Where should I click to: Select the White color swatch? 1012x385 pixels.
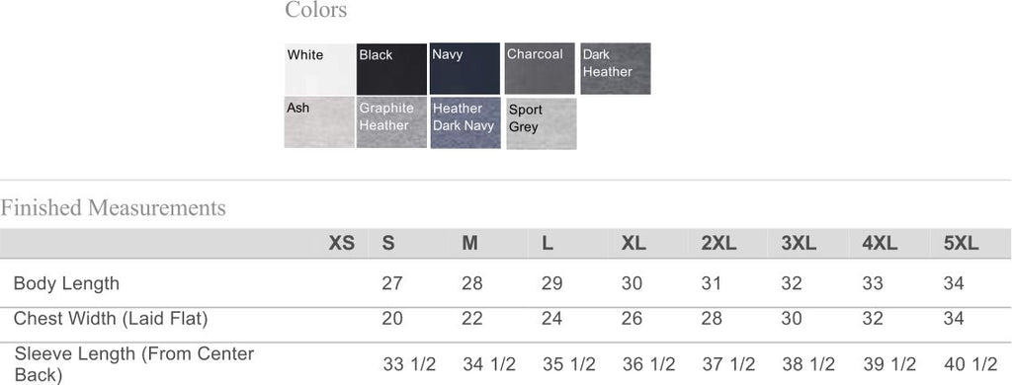click(319, 69)
